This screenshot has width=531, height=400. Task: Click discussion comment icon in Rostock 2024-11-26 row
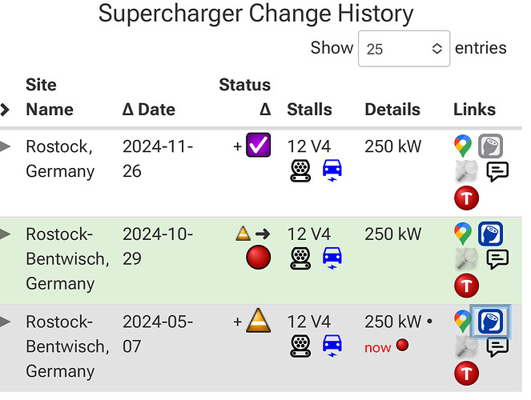497,171
